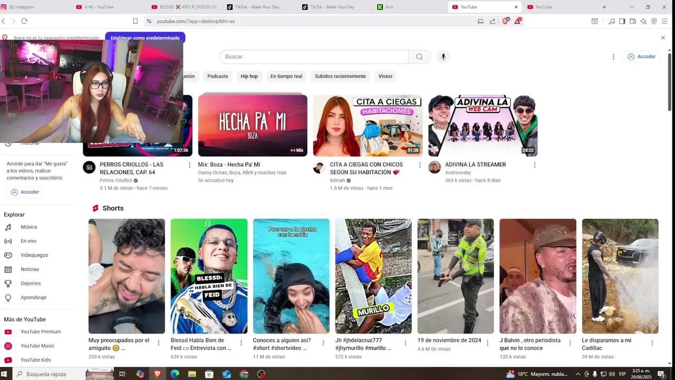Open the Andresosky channel avatar

[434, 168]
